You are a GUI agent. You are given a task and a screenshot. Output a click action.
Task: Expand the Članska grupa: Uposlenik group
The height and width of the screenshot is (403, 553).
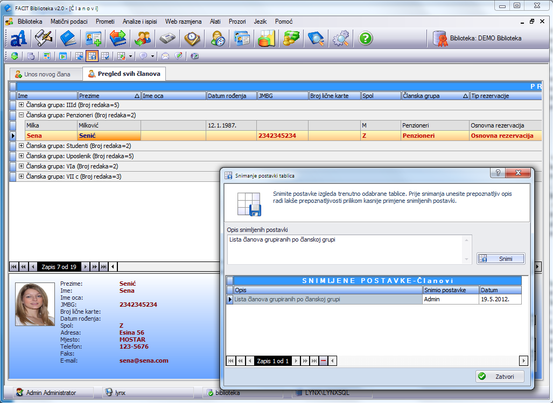22,156
